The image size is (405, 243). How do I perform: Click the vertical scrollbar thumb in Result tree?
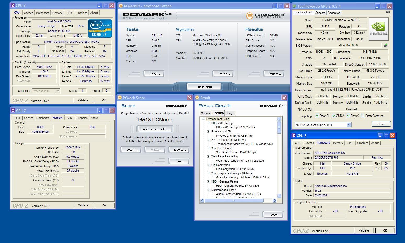(x=279, y=127)
